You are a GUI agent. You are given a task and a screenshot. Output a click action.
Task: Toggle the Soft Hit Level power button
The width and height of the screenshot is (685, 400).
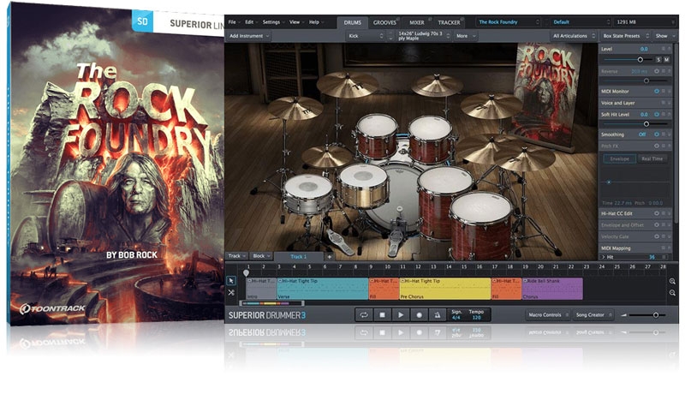point(656,114)
